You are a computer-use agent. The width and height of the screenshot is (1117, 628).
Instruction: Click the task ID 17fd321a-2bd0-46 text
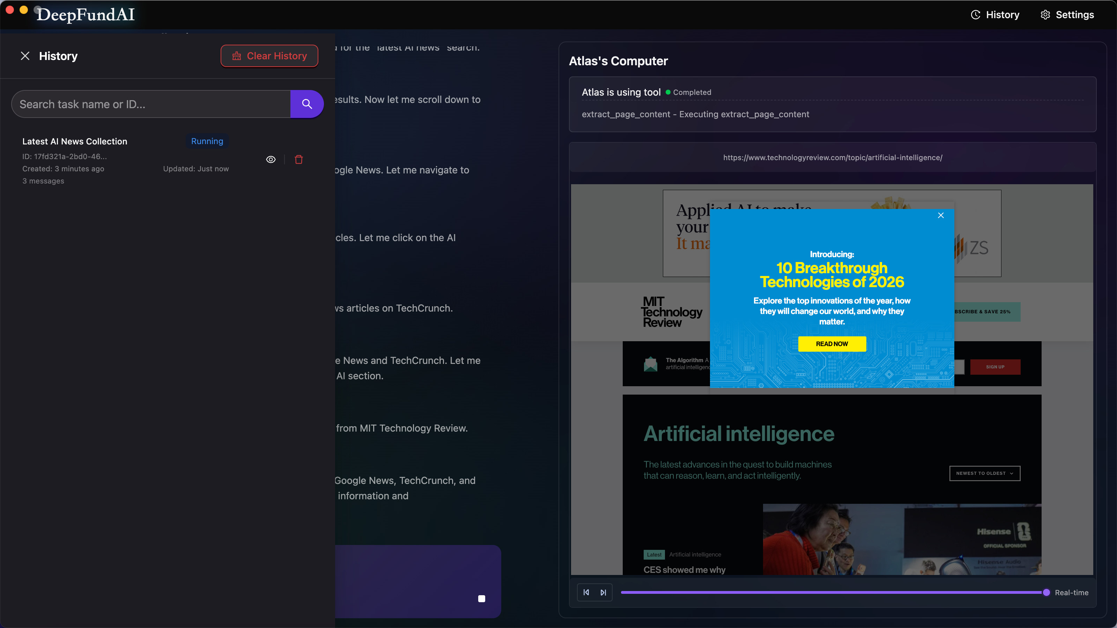(x=65, y=156)
